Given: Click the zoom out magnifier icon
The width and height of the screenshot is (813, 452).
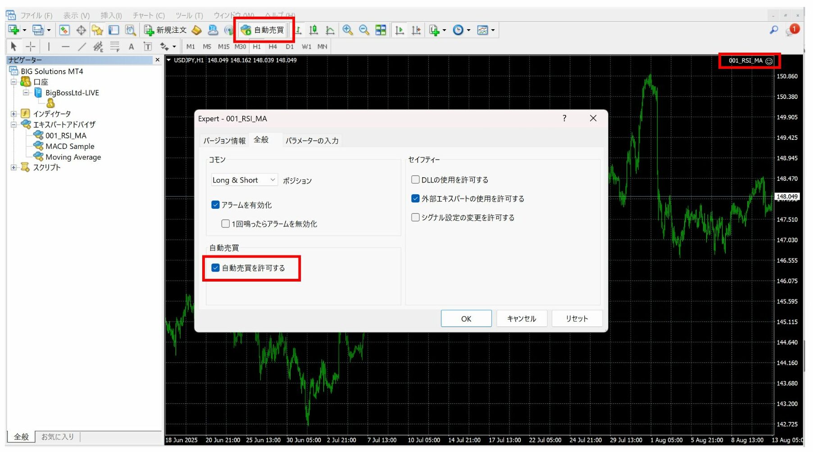Looking at the screenshot, I should pos(364,30).
